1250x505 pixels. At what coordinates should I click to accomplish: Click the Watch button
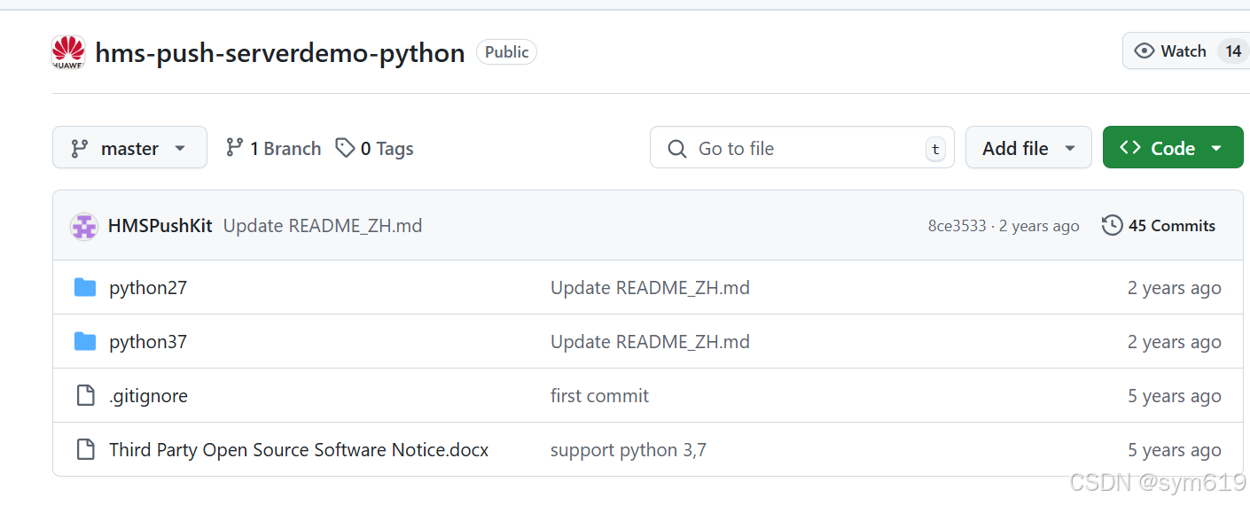pos(1186,51)
